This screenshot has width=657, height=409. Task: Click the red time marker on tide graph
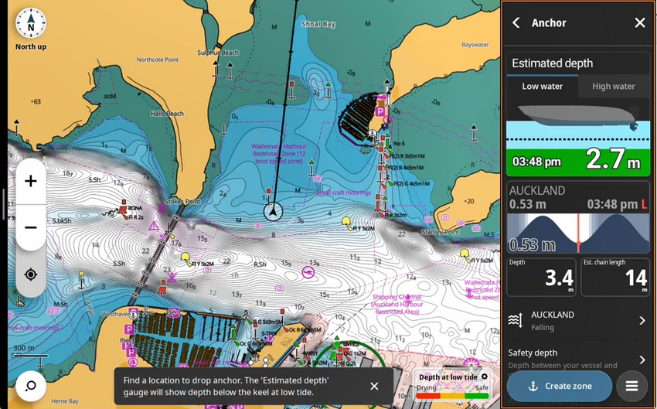click(577, 233)
